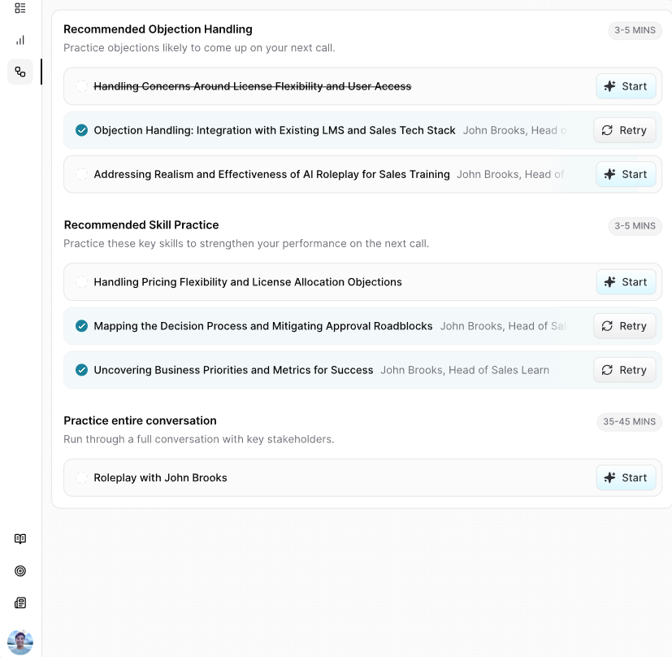Open the bar chart analytics icon
This screenshot has width=672, height=657.
click(x=20, y=40)
